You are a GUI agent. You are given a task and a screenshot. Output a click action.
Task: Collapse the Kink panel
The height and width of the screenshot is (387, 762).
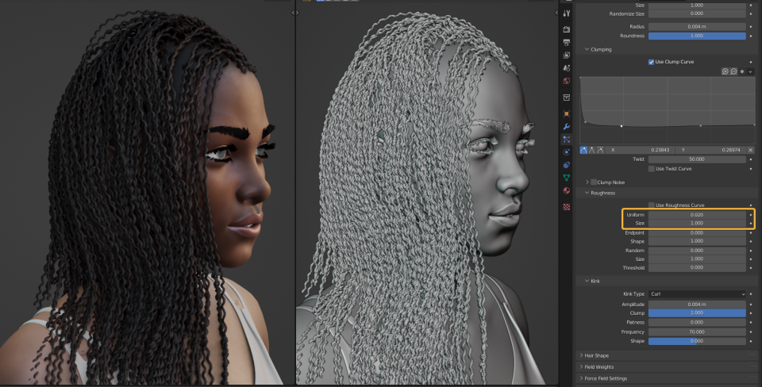(x=587, y=282)
